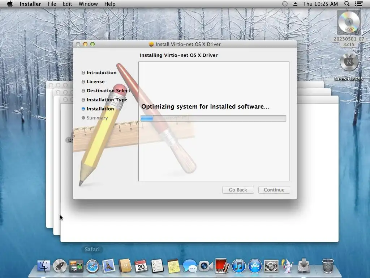Open the File menu
The image size is (370, 278).
coord(52,4)
